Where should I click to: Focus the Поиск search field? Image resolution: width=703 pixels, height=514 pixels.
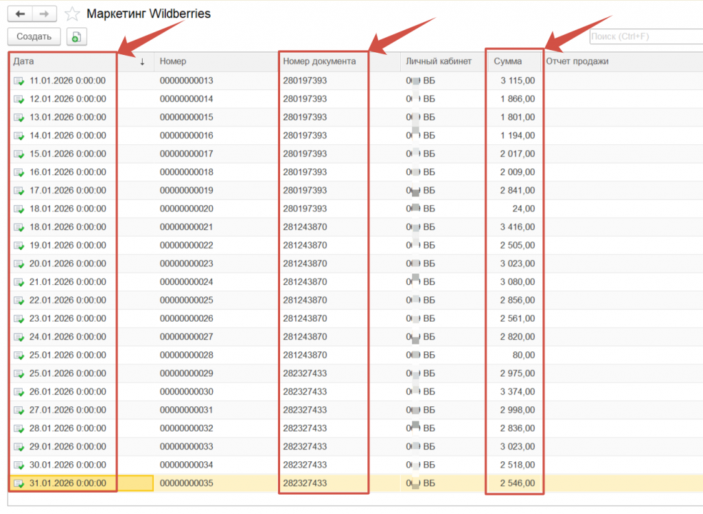coord(645,36)
